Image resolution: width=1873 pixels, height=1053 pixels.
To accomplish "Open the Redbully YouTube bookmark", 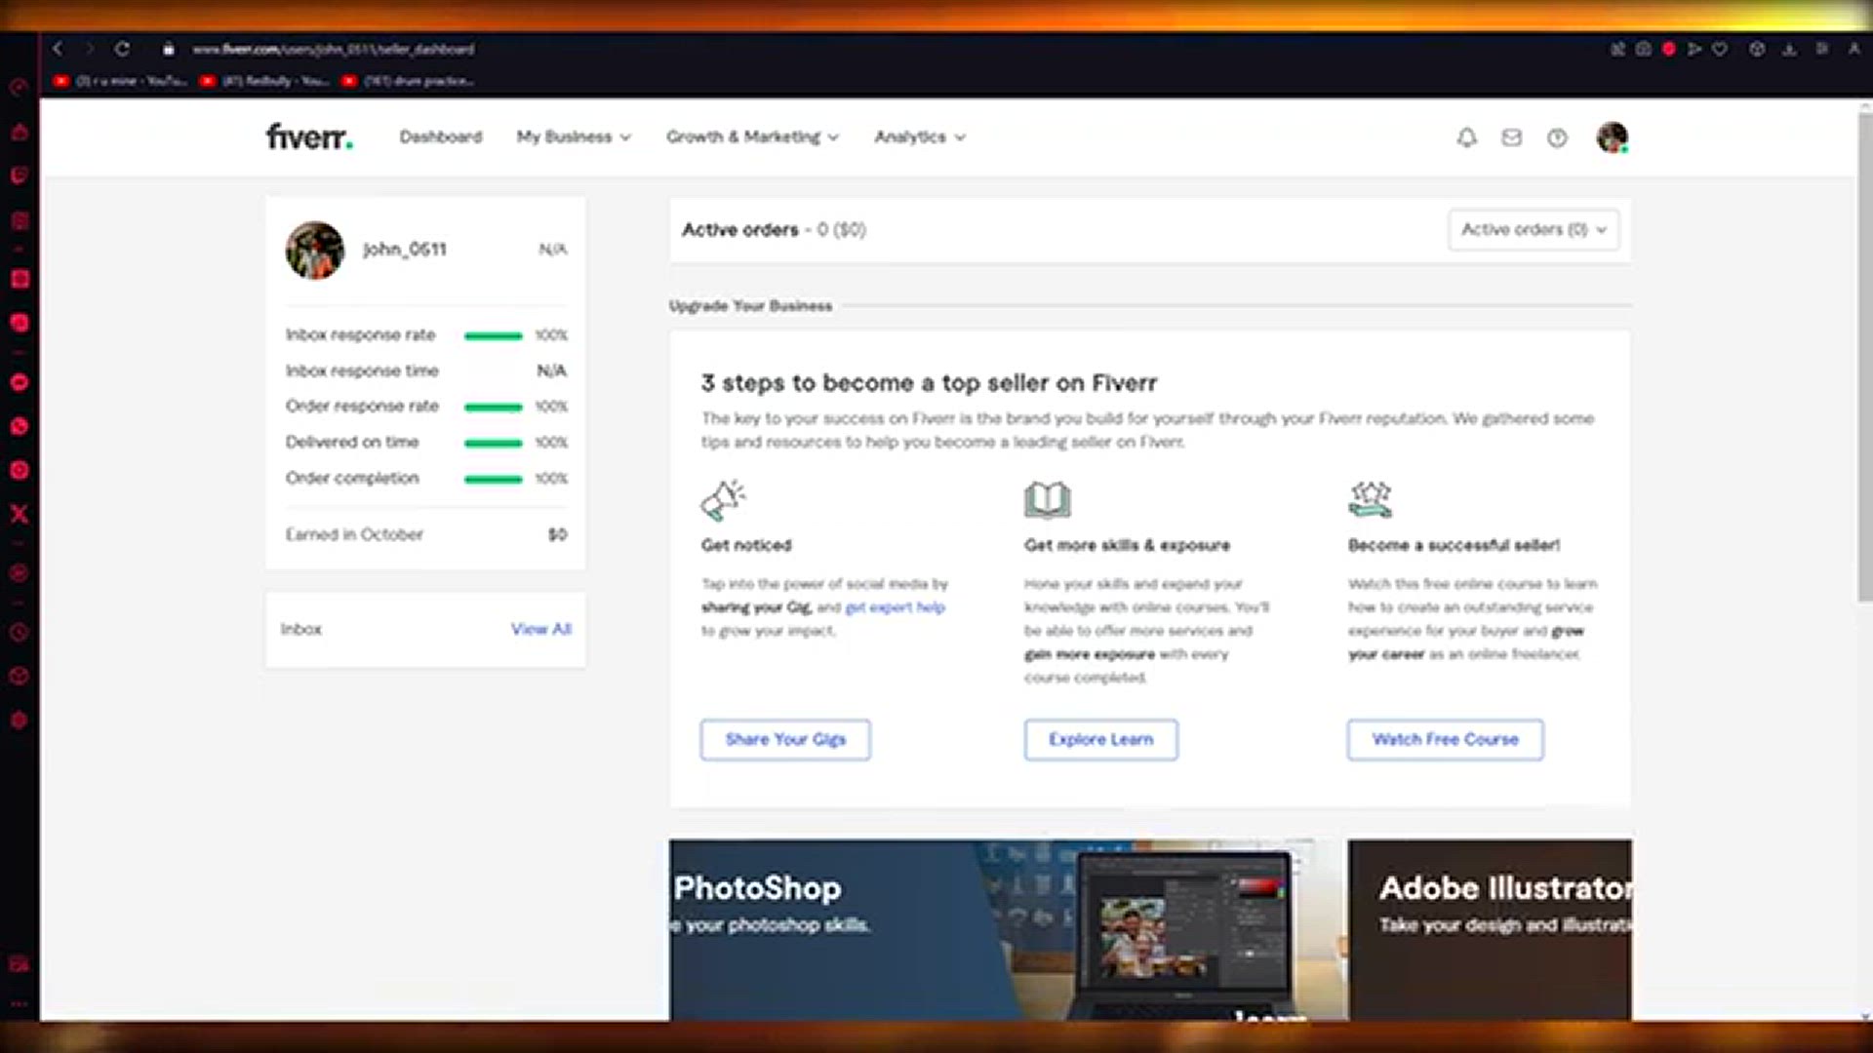I will point(265,81).
